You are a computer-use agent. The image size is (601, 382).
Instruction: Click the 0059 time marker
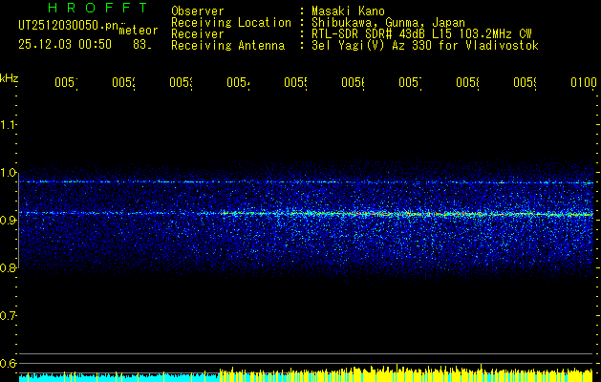(525, 82)
